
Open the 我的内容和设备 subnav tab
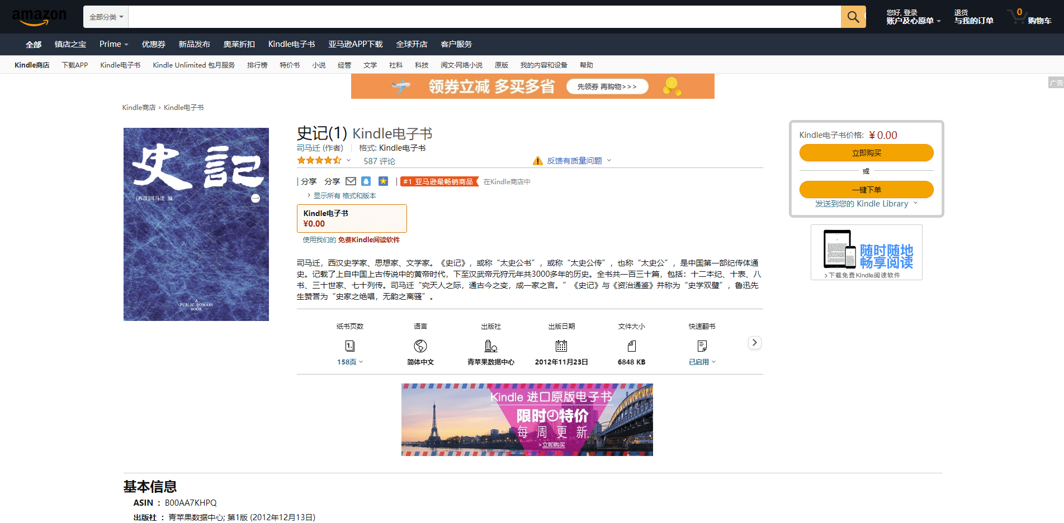544,65
